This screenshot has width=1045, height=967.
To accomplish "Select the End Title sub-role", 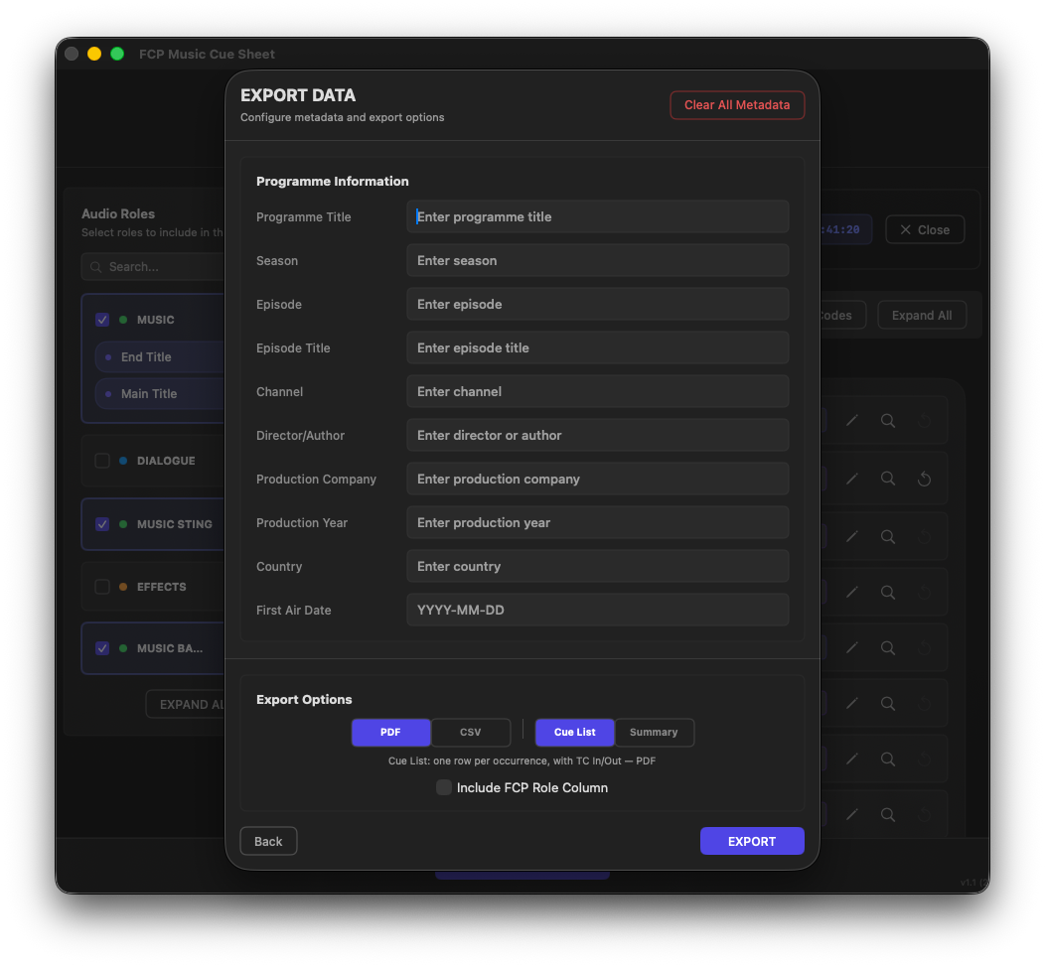I will pos(160,357).
